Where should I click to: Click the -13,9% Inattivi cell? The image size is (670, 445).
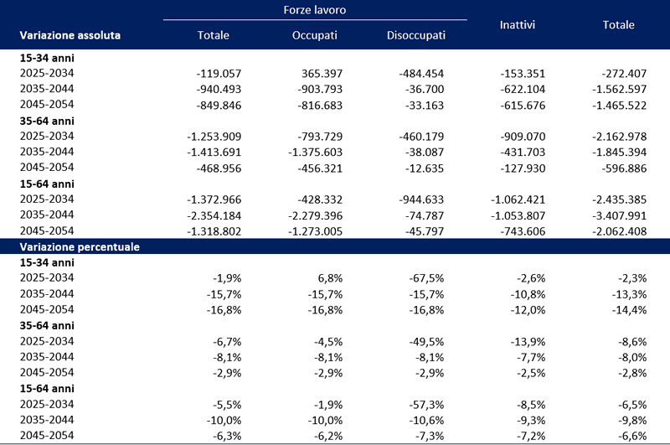pyautogui.click(x=529, y=341)
